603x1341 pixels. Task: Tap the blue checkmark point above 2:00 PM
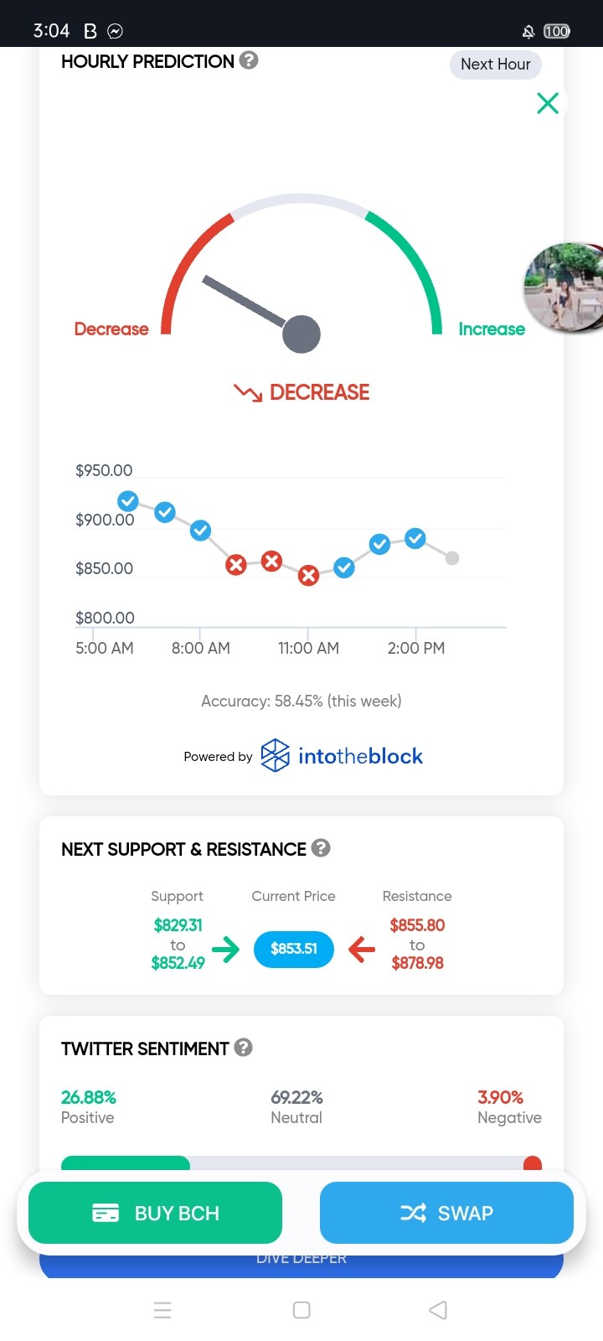[x=415, y=538]
